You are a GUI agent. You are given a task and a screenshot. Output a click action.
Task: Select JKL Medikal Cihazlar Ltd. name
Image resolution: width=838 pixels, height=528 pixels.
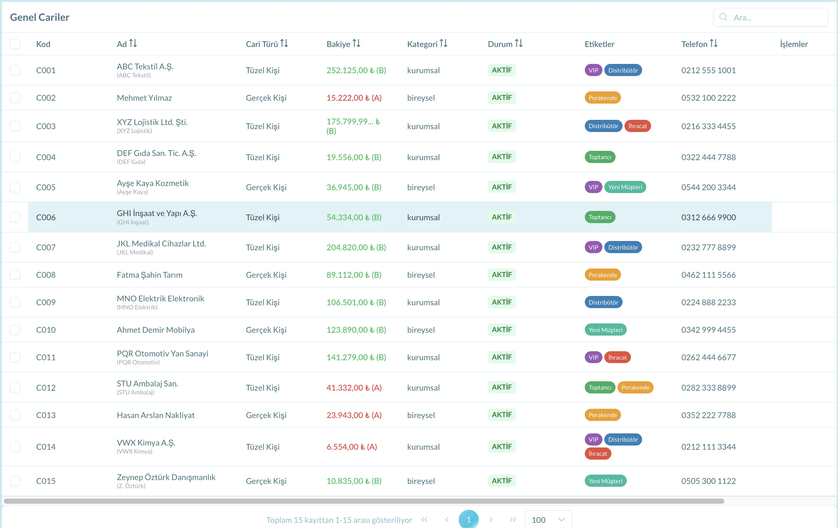tap(161, 243)
